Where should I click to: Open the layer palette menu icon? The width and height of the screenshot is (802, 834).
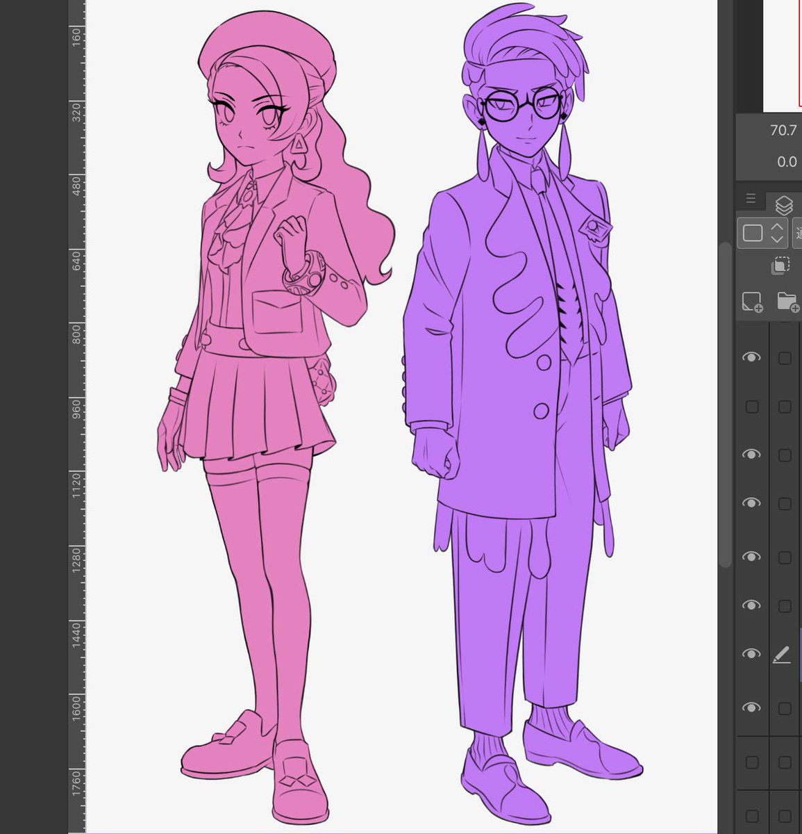750,197
